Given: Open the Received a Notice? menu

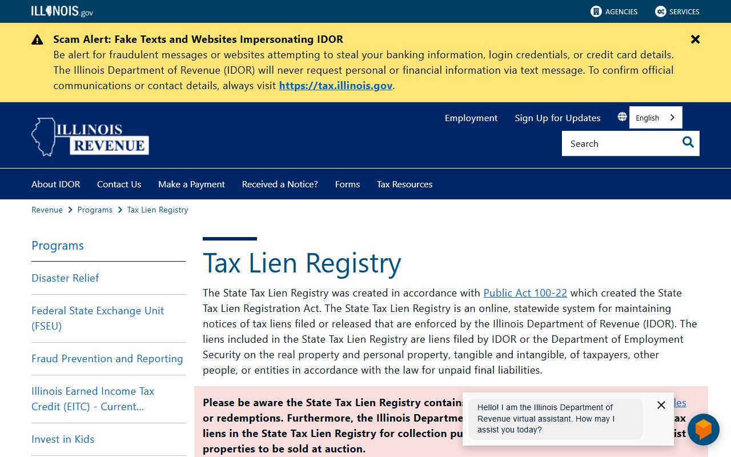Looking at the screenshot, I should (280, 184).
